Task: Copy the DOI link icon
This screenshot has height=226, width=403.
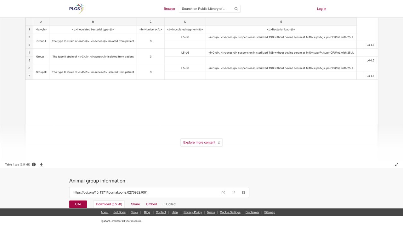Action: tap(233, 192)
